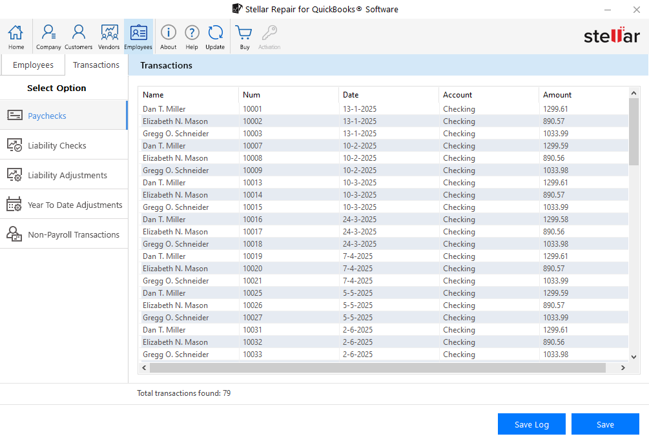Switch to the Transactions tab
Image resolution: width=649 pixels, height=443 pixels.
[96, 65]
